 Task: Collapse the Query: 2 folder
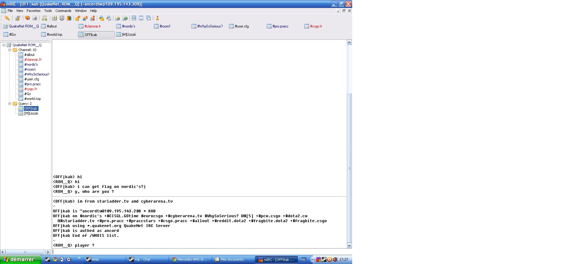point(10,104)
